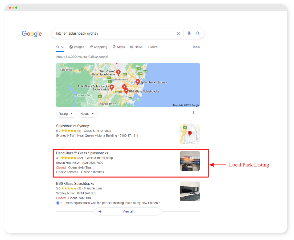294x240 pixels.
Task: Open DecoGlaze kitchen photo thumbnail
Action: click(x=190, y=161)
